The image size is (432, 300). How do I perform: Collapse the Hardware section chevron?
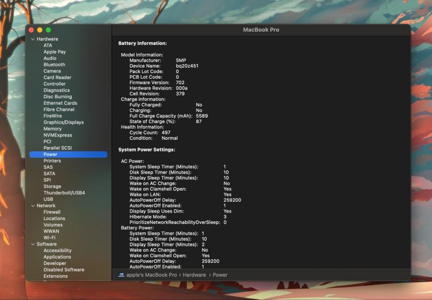(32, 39)
